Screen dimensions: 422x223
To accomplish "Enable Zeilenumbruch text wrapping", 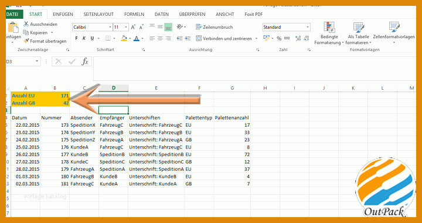I will tap(215, 27).
